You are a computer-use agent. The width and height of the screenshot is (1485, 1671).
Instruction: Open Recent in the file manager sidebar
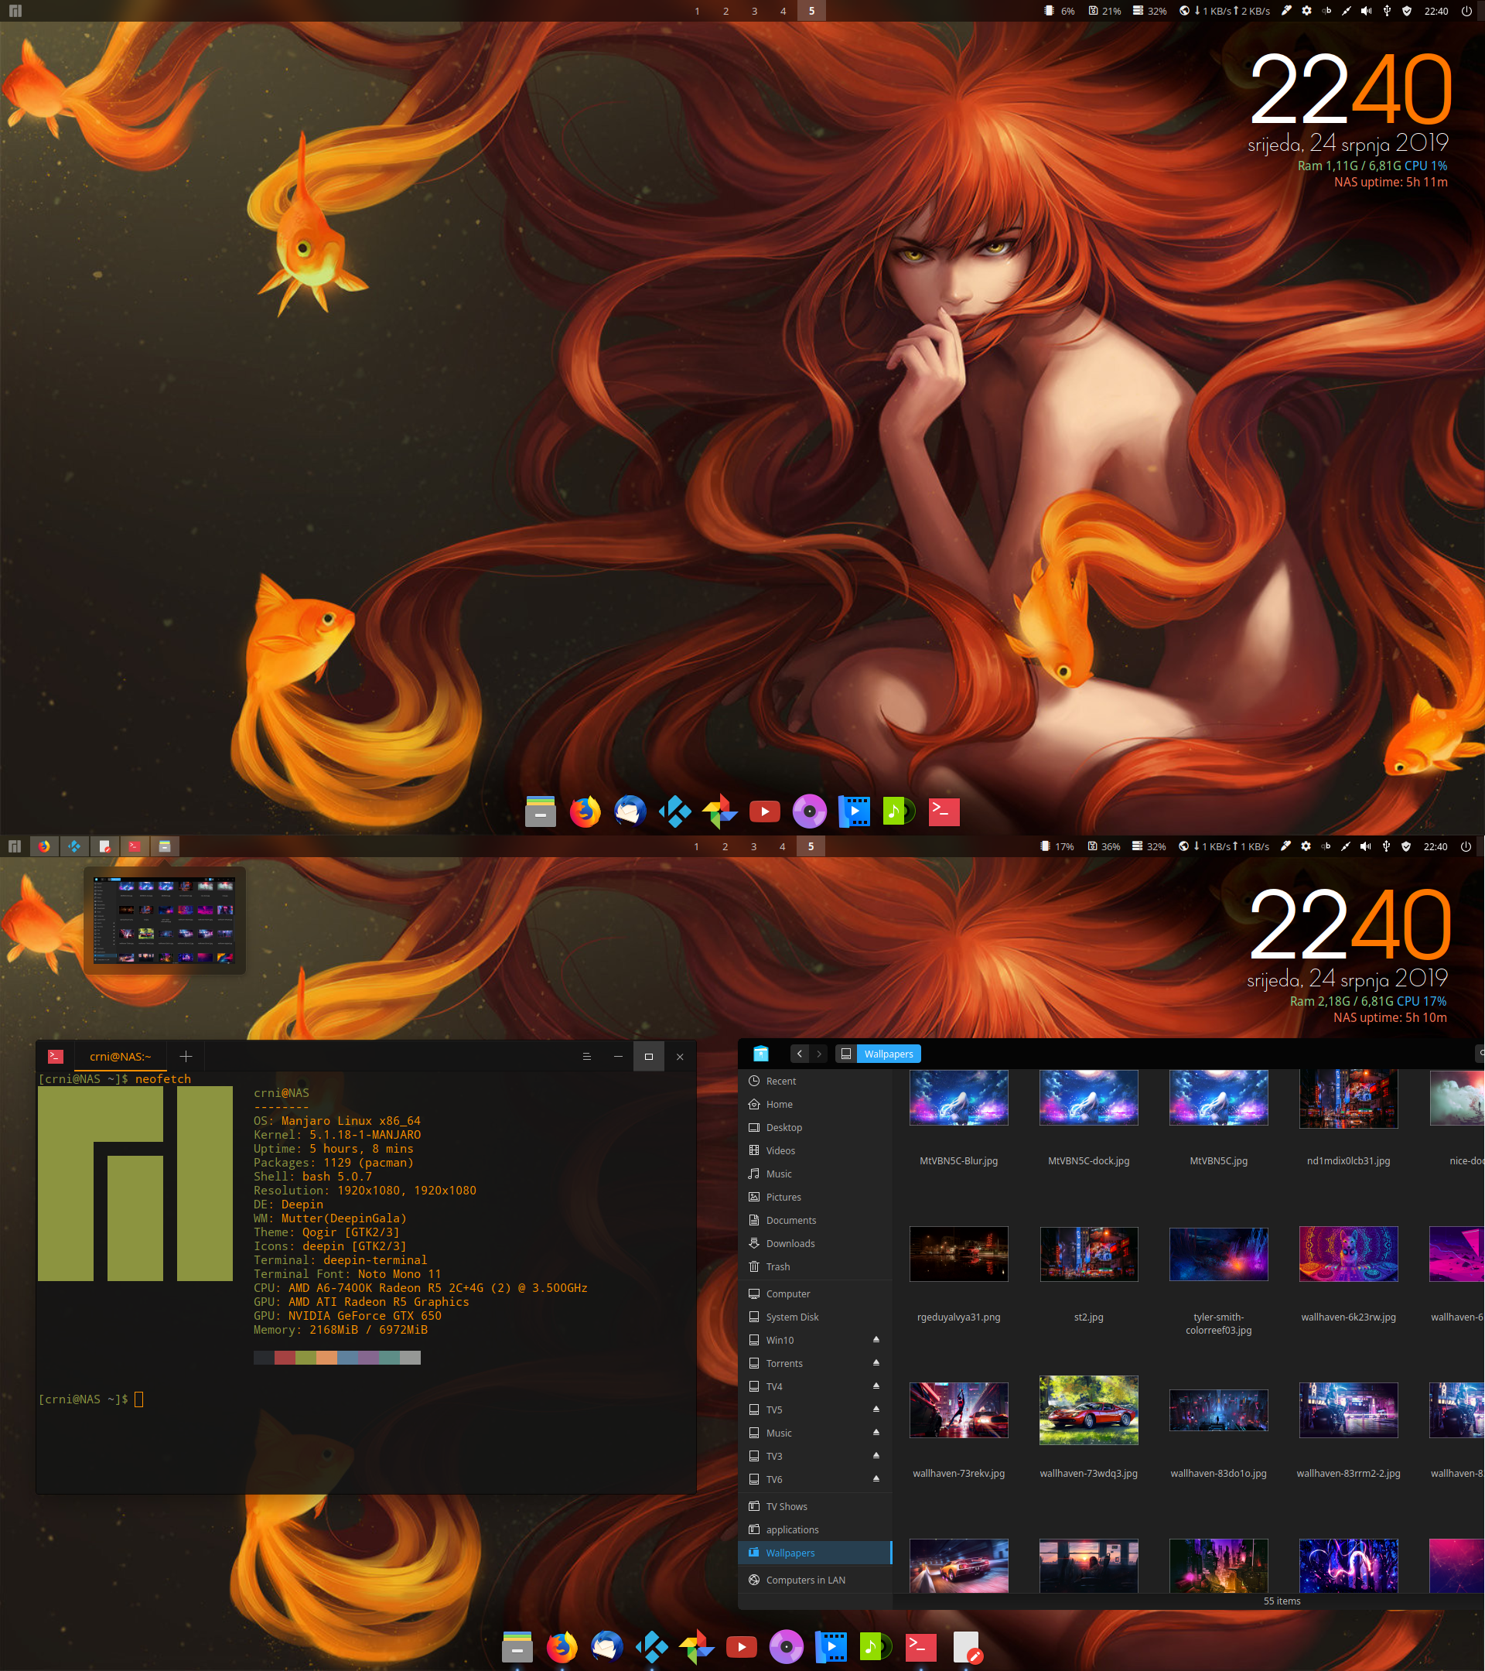pyautogui.click(x=815, y=1081)
